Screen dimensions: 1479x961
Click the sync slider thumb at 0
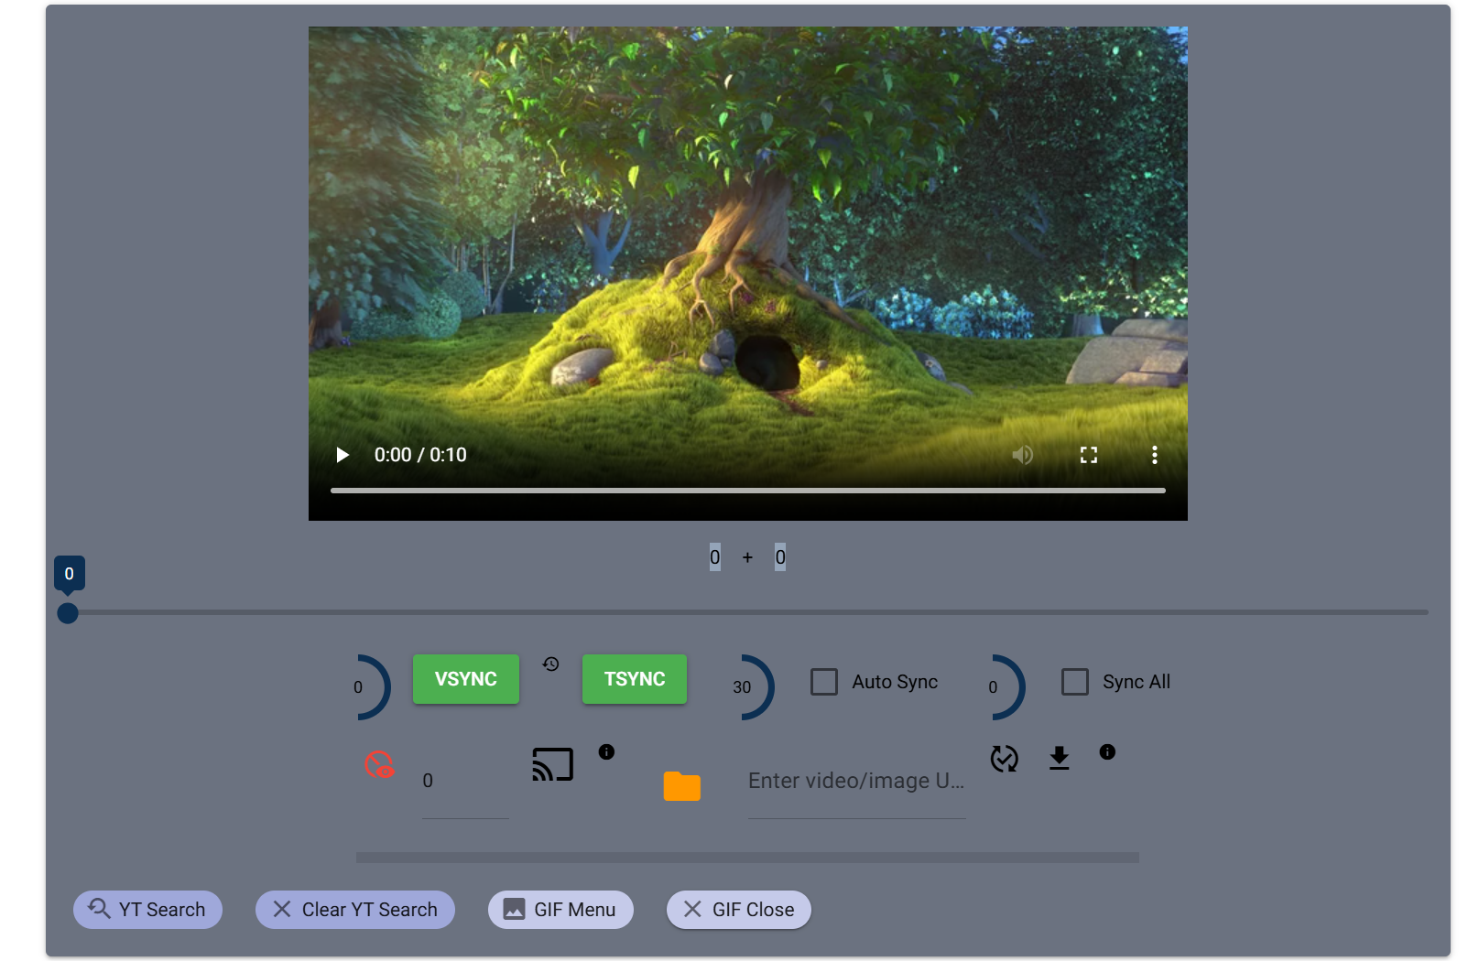click(68, 613)
